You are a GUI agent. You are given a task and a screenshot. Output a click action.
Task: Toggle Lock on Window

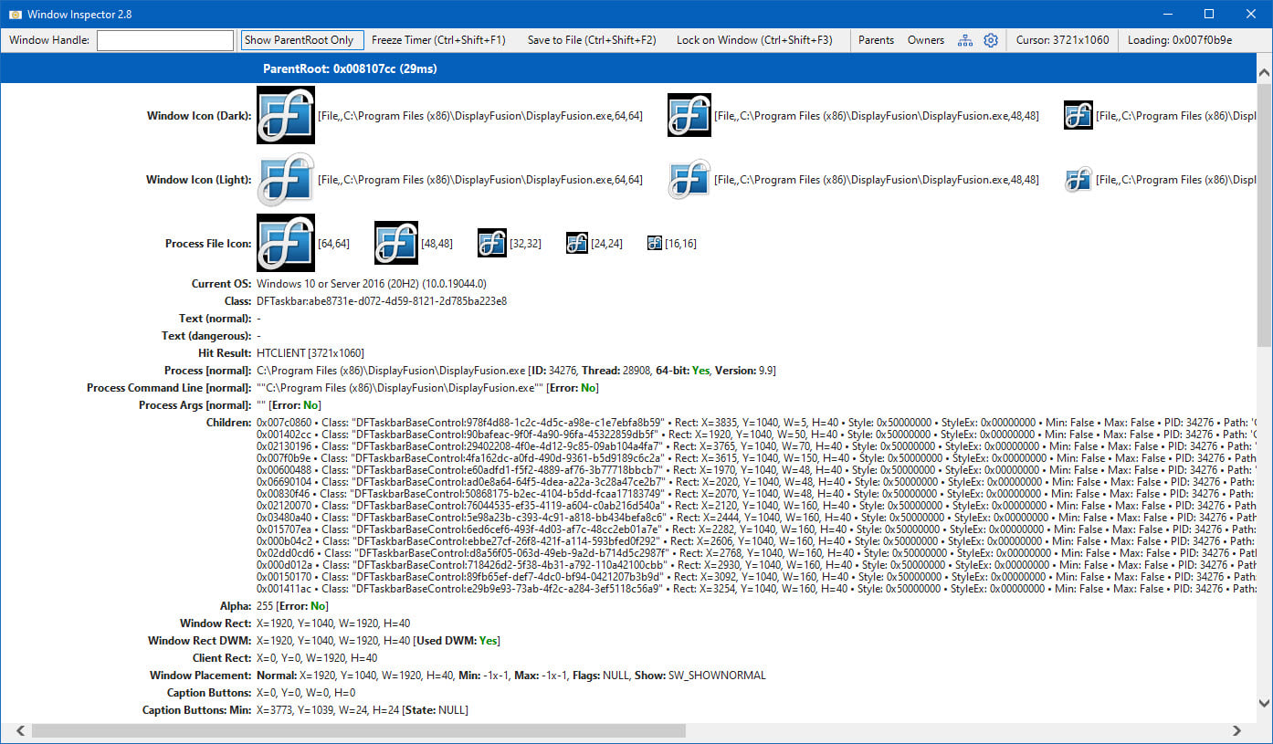(754, 40)
